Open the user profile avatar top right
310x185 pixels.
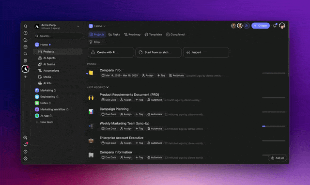coord(282,26)
